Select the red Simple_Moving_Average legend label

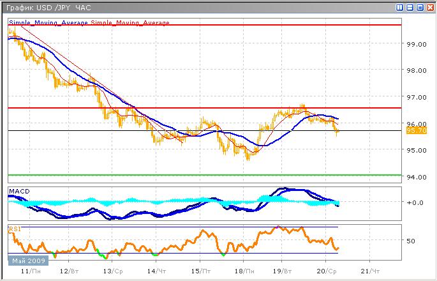[x=130, y=23]
